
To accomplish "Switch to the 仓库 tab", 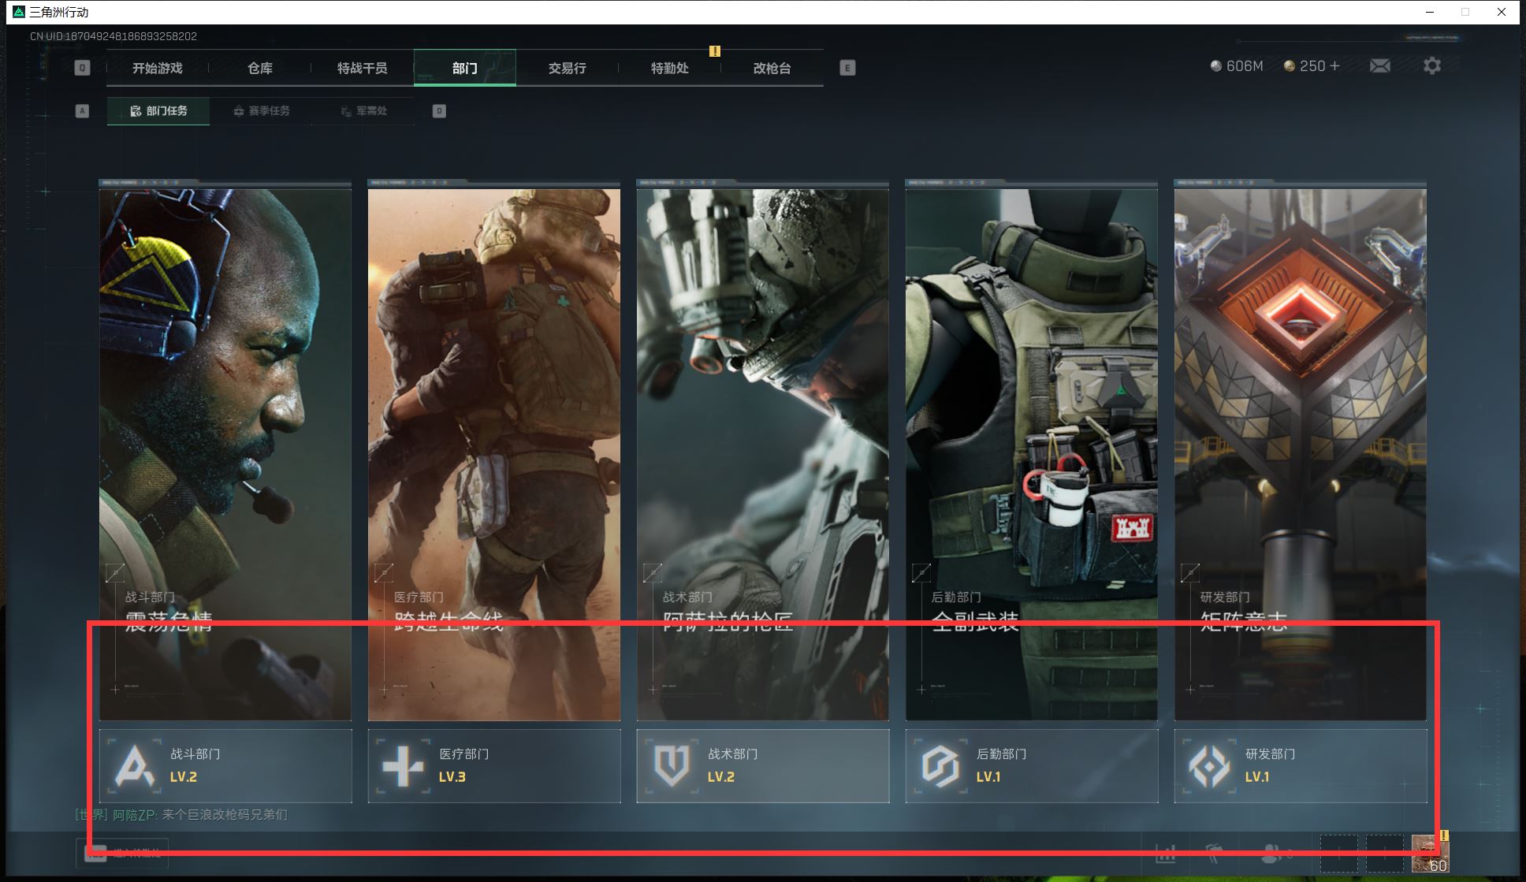I will [x=260, y=69].
